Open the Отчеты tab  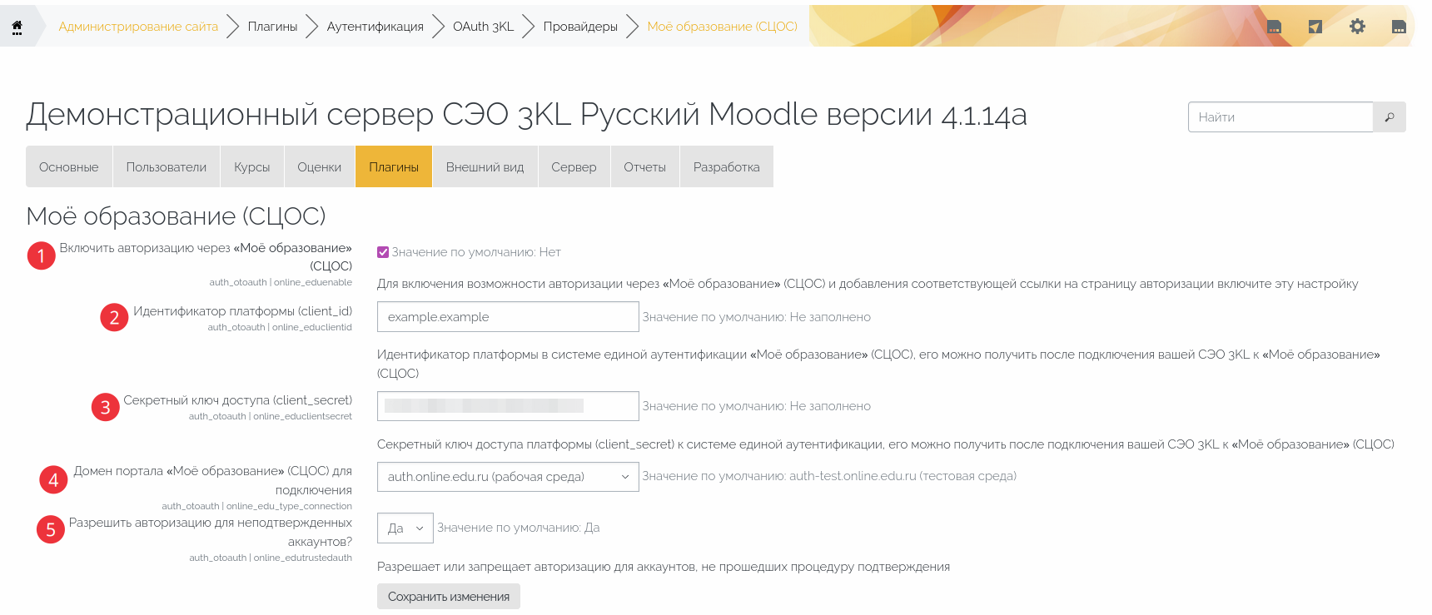[645, 166]
